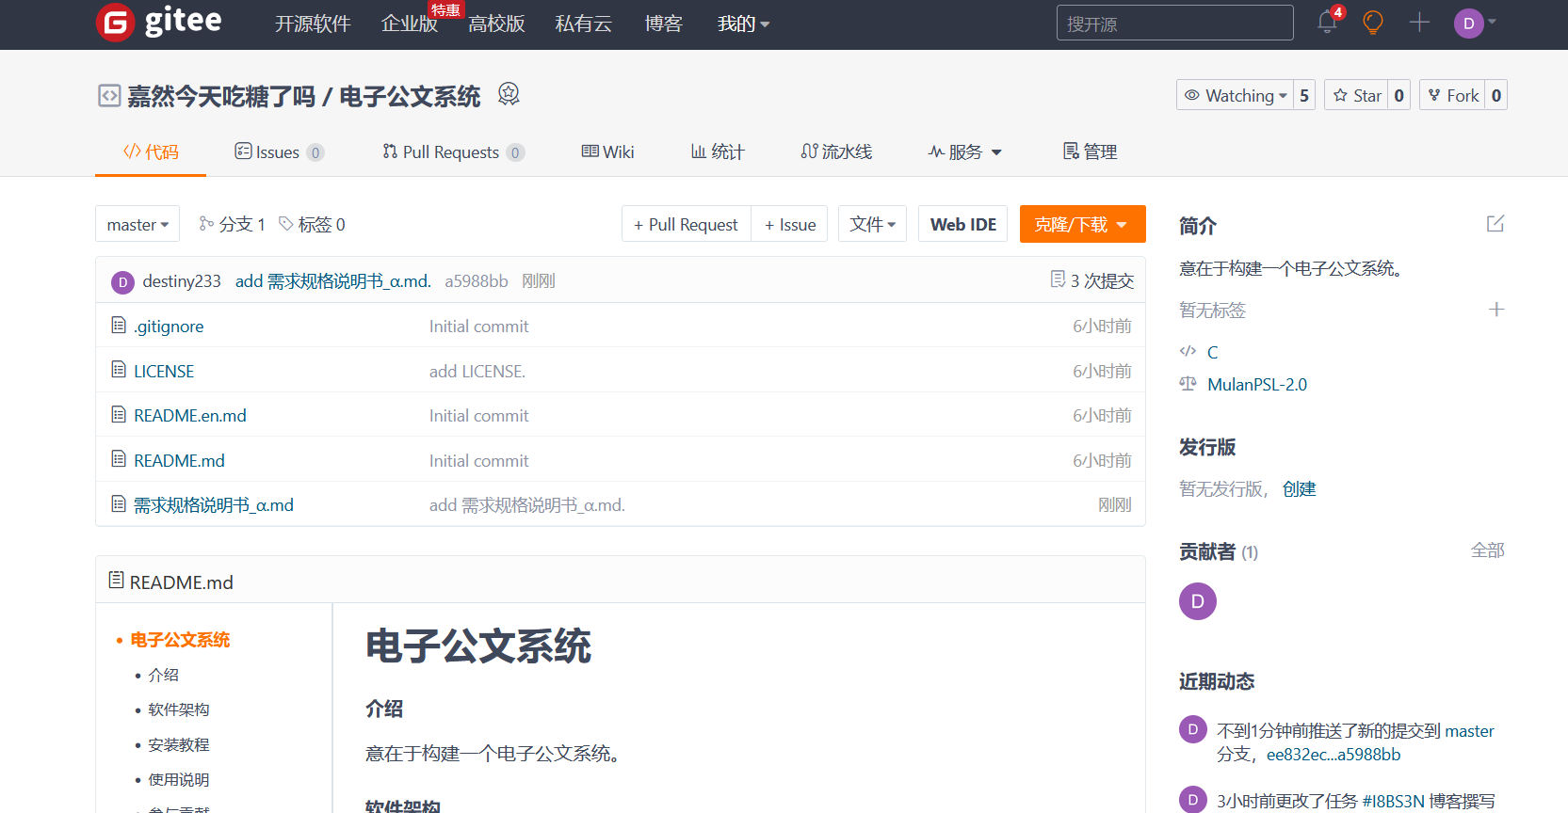Click avatar beside 不到1分钟前推送 activity

pos(1193,729)
